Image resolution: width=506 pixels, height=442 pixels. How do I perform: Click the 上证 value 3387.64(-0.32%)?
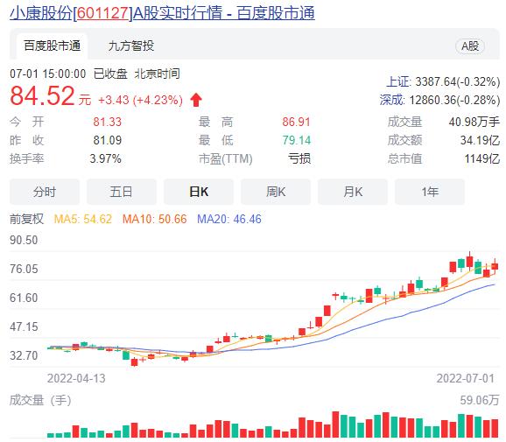(x=458, y=81)
